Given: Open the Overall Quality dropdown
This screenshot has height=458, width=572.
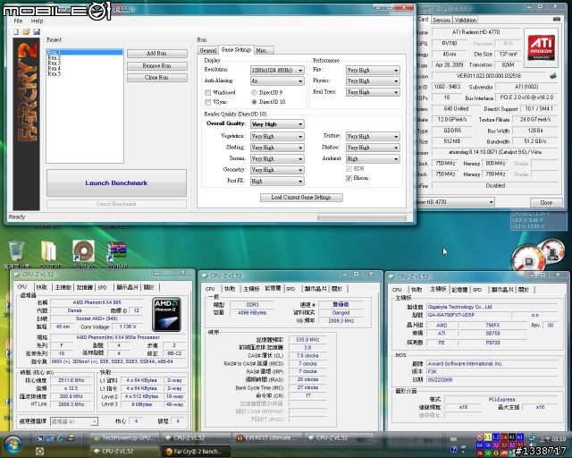Looking at the screenshot, I should (277, 124).
